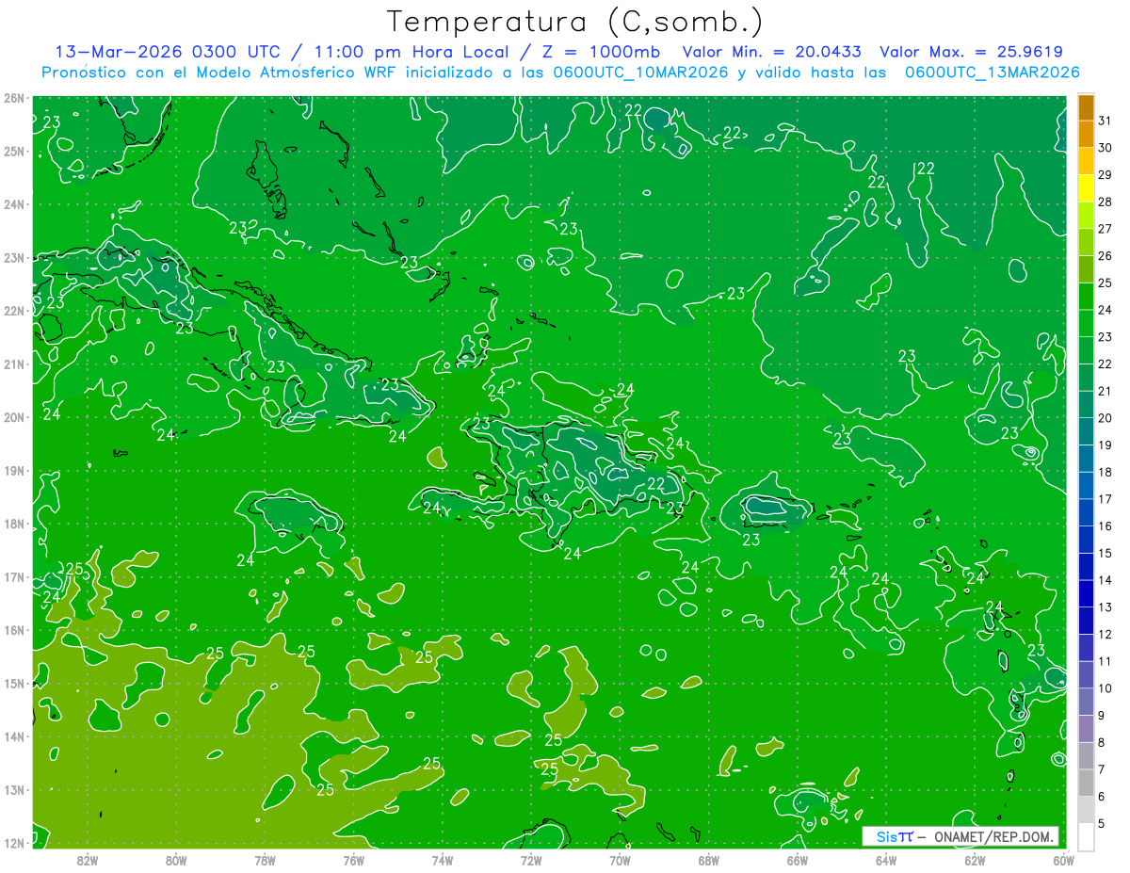1130x873 pixels.
Task: Click the legend value 26
Action: pos(1106,256)
